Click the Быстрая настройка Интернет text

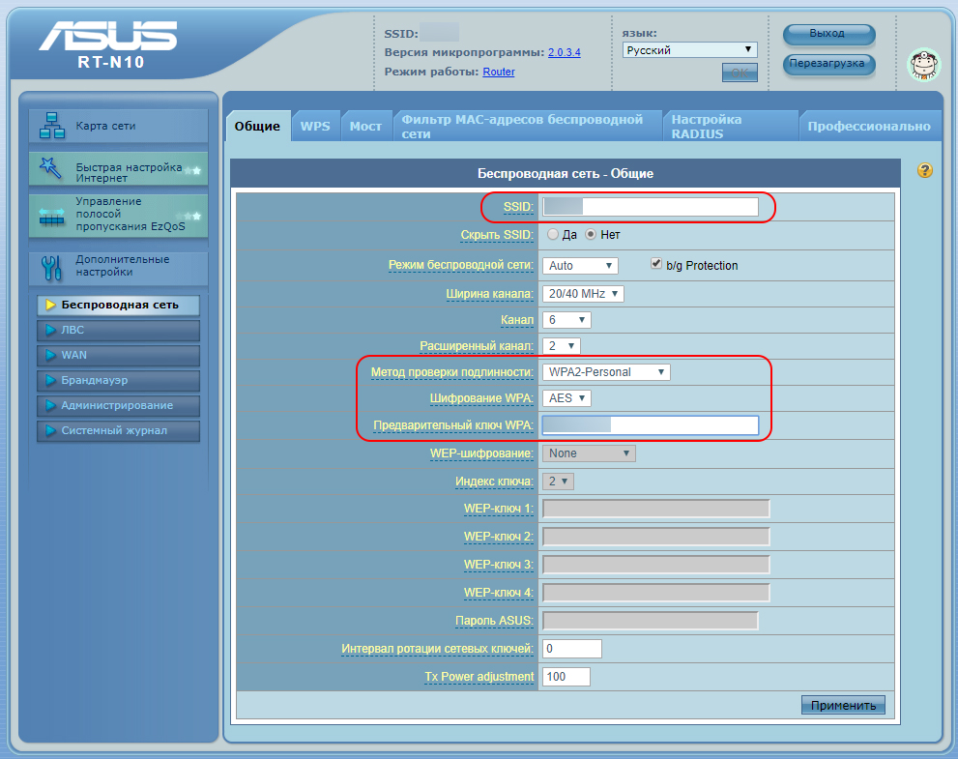click(x=129, y=172)
